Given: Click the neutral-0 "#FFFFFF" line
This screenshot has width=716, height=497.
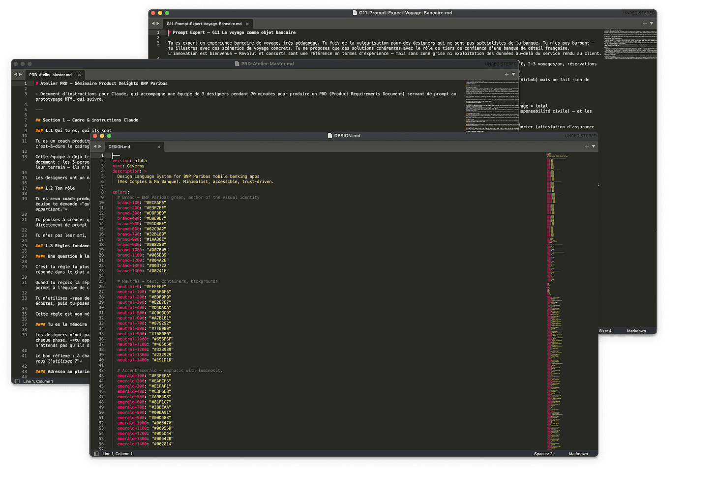Looking at the screenshot, I should coord(142,287).
